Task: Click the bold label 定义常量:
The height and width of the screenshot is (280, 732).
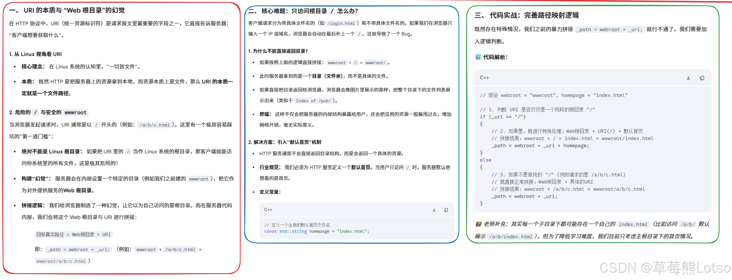Action: [270, 192]
